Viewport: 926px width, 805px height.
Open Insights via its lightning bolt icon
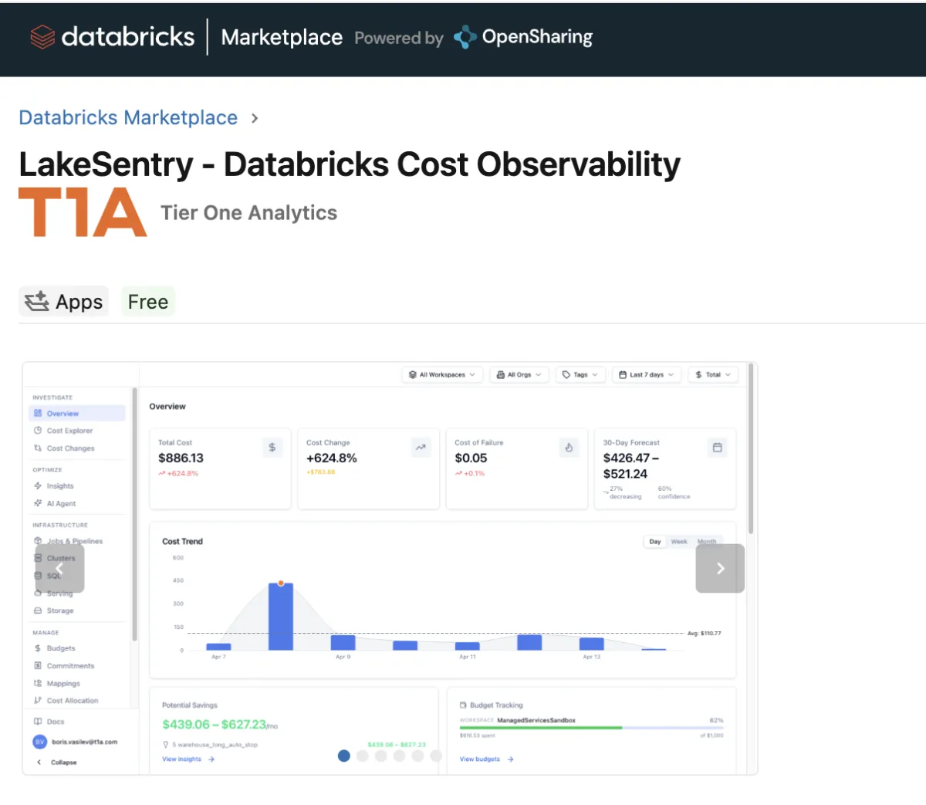(38, 485)
